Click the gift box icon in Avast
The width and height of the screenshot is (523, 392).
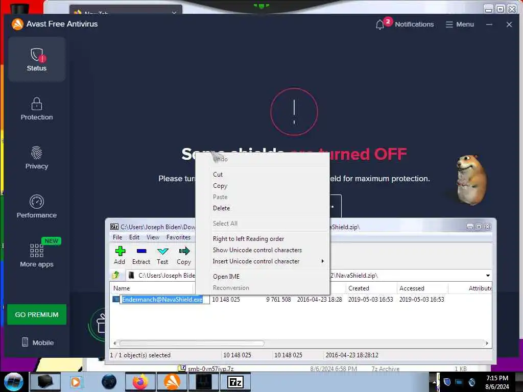(x=101, y=324)
